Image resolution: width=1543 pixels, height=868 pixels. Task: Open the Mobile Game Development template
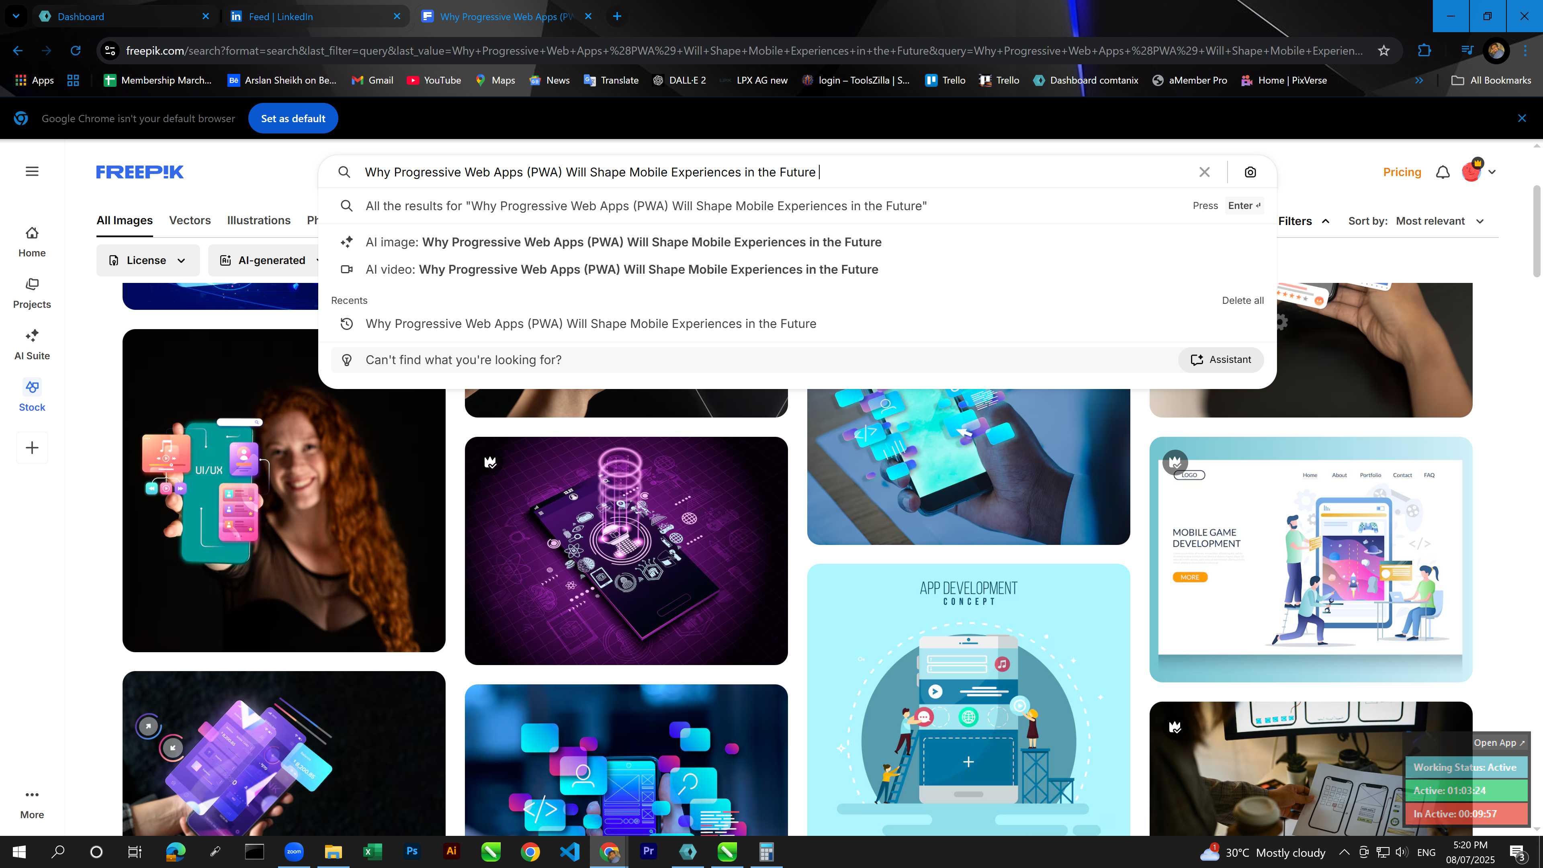(x=1311, y=559)
